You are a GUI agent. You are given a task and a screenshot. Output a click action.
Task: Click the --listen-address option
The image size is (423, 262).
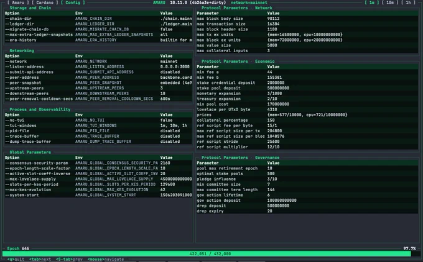pyautogui.click(x=24, y=67)
